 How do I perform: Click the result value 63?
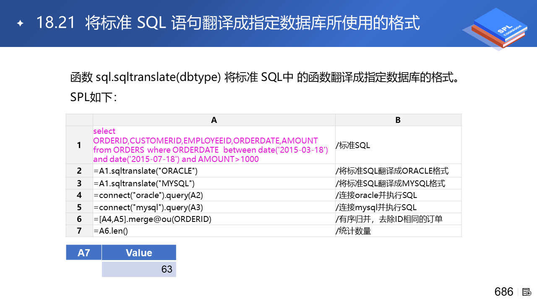point(167,269)
